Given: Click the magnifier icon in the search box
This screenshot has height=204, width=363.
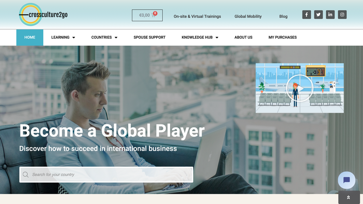Looking at the screenshot, I should tap(26, 175).
